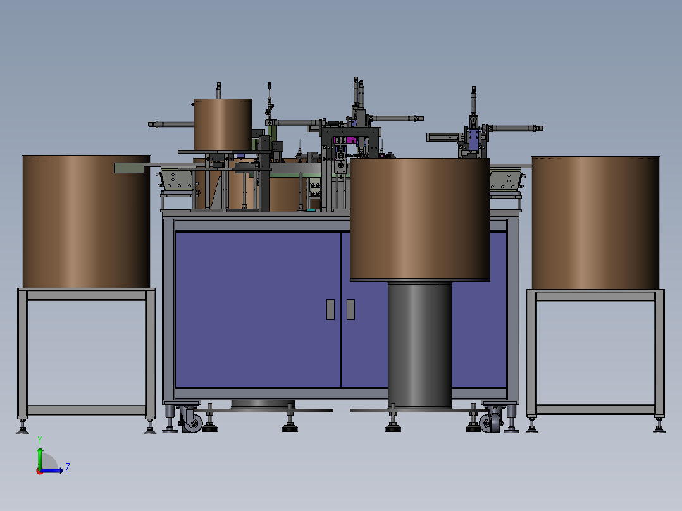This screenshot has width=682, height=511.
Task: Click the blue Z axis of the orientation triad
Action: tap(52, 470)
